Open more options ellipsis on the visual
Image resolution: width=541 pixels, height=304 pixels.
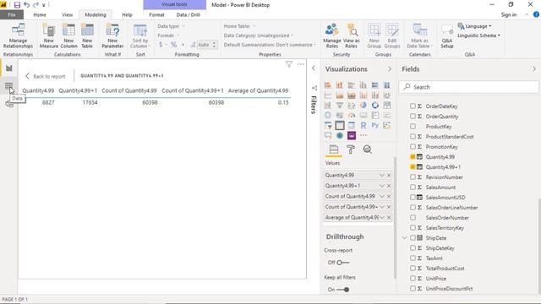[301, 64]
